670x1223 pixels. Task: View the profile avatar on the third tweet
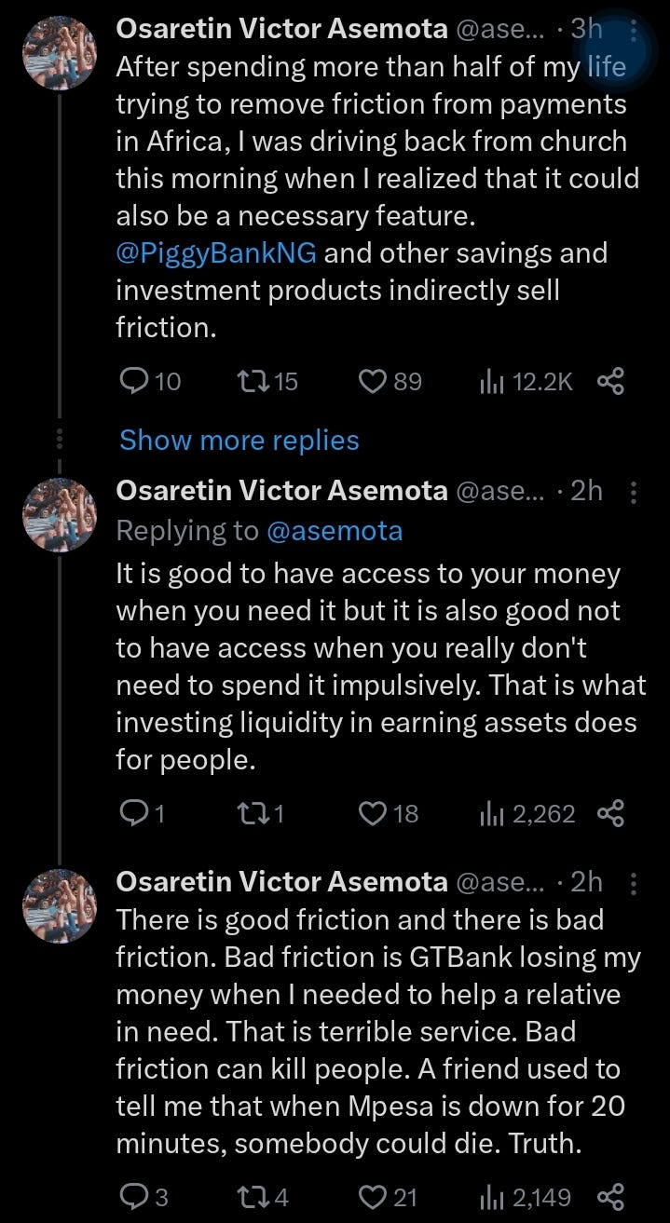60,906
